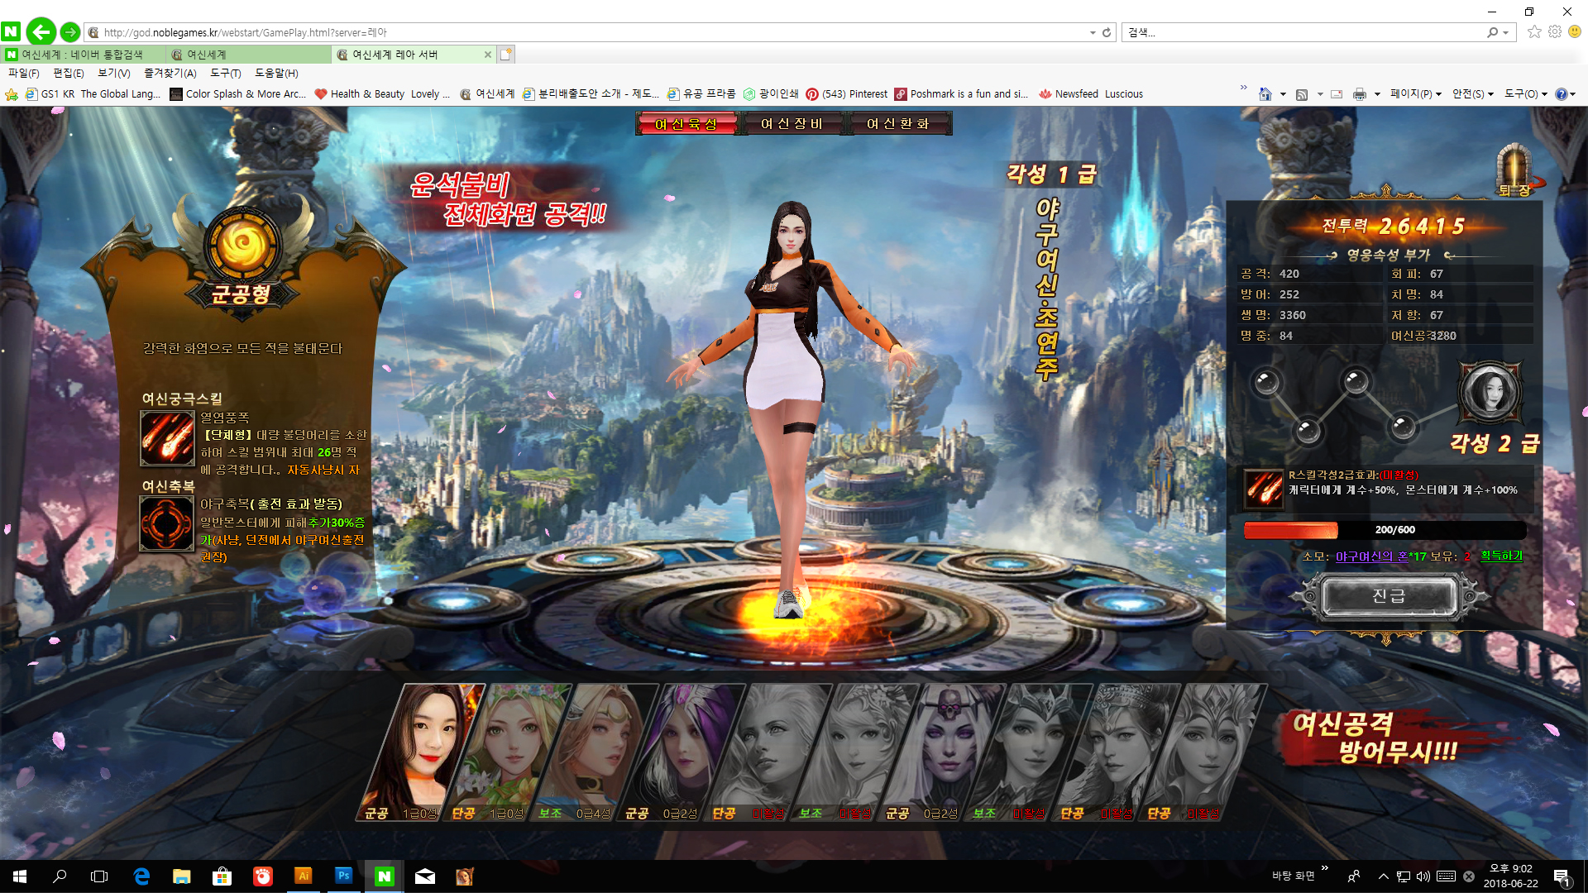Open File Explorer from the taskbar
This screenshot has height=893, width=1588.
pos(181,876)
